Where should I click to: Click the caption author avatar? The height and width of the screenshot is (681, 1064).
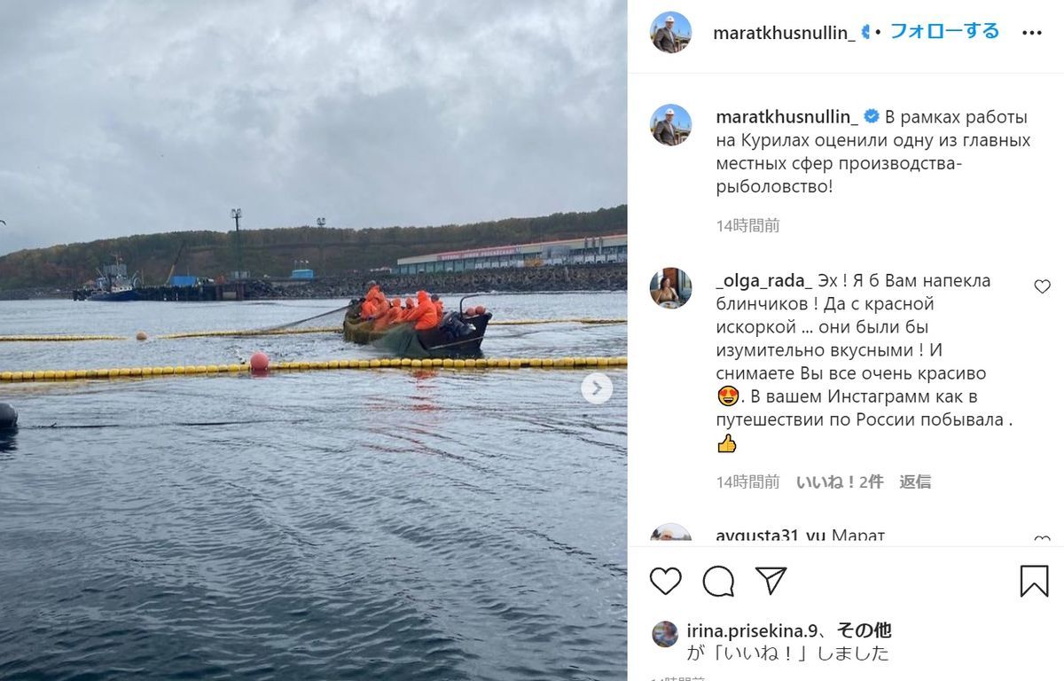(x=670, y=125)
